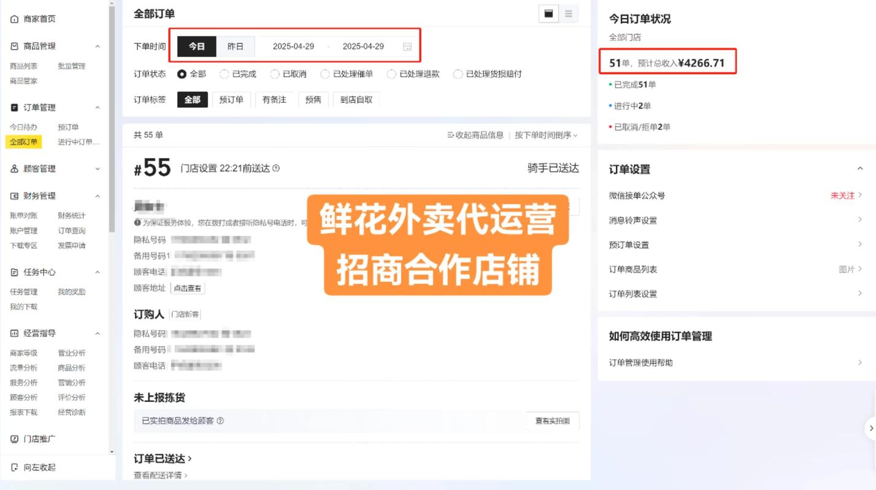Collapse the 财务管理 menu chevron
The height and width of the screenshot is (490, 876).
[98, 196]
